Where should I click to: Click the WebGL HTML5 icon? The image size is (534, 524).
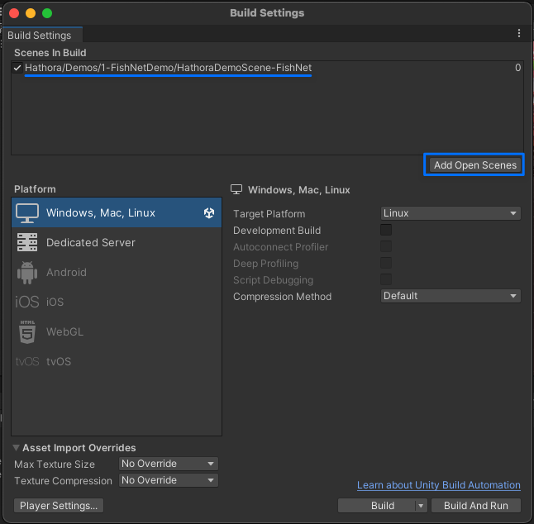tap(27, 331)
